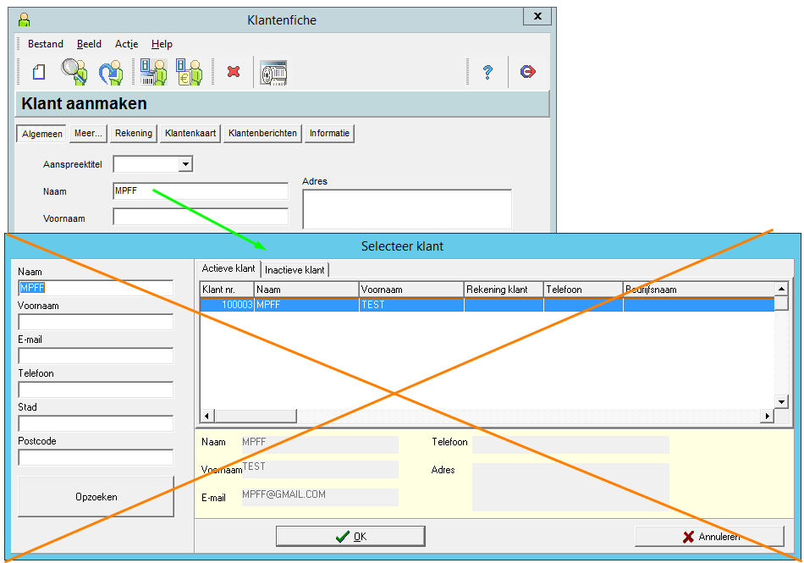This screenshot has height=563, width=804.
Task: Select customer number 100003 cell
Action: 227,305
